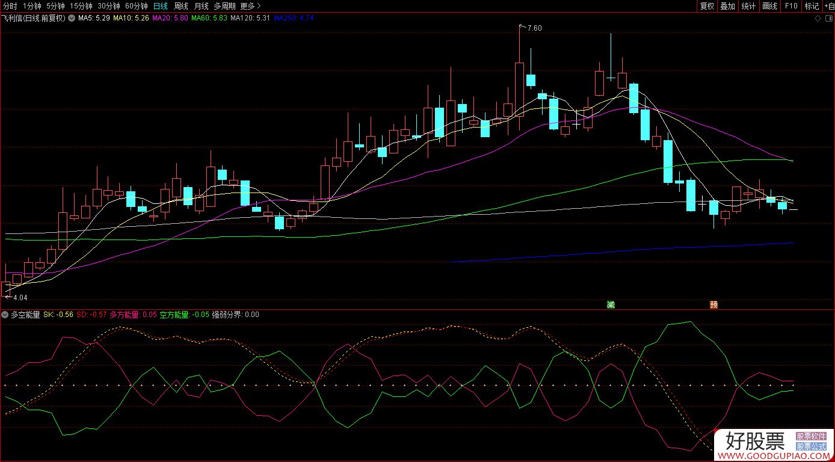The width and height of the screenshot is (835, 462).
Task: Click the 飞利信(日线.前复权) title
Action: tap(34, 18)
